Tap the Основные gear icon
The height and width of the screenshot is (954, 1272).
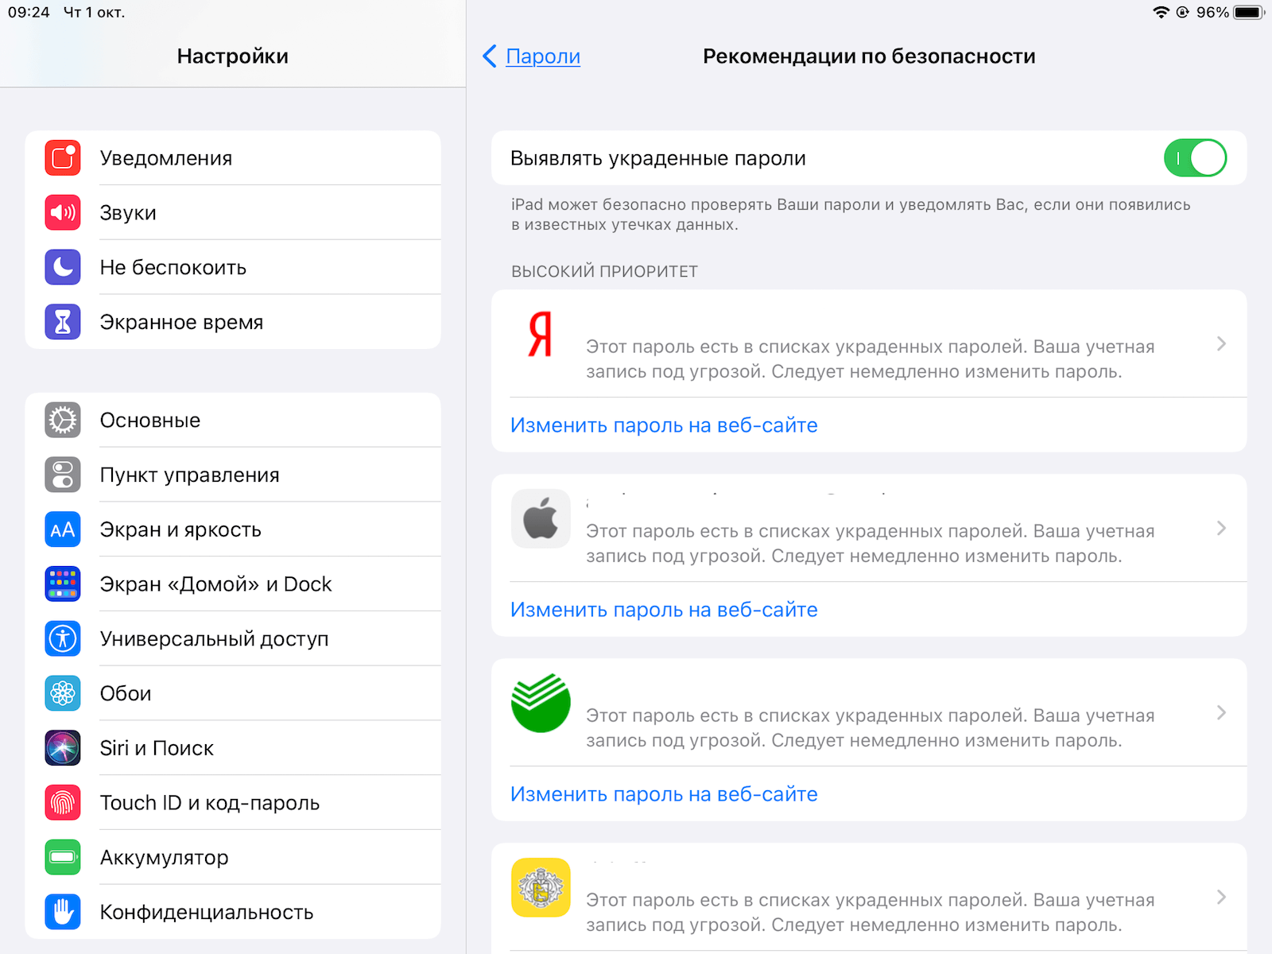pos(63,420)
